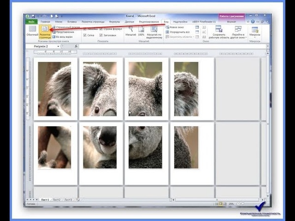
Task: Click the Меню ribbon tab
Action: [59, 22]
